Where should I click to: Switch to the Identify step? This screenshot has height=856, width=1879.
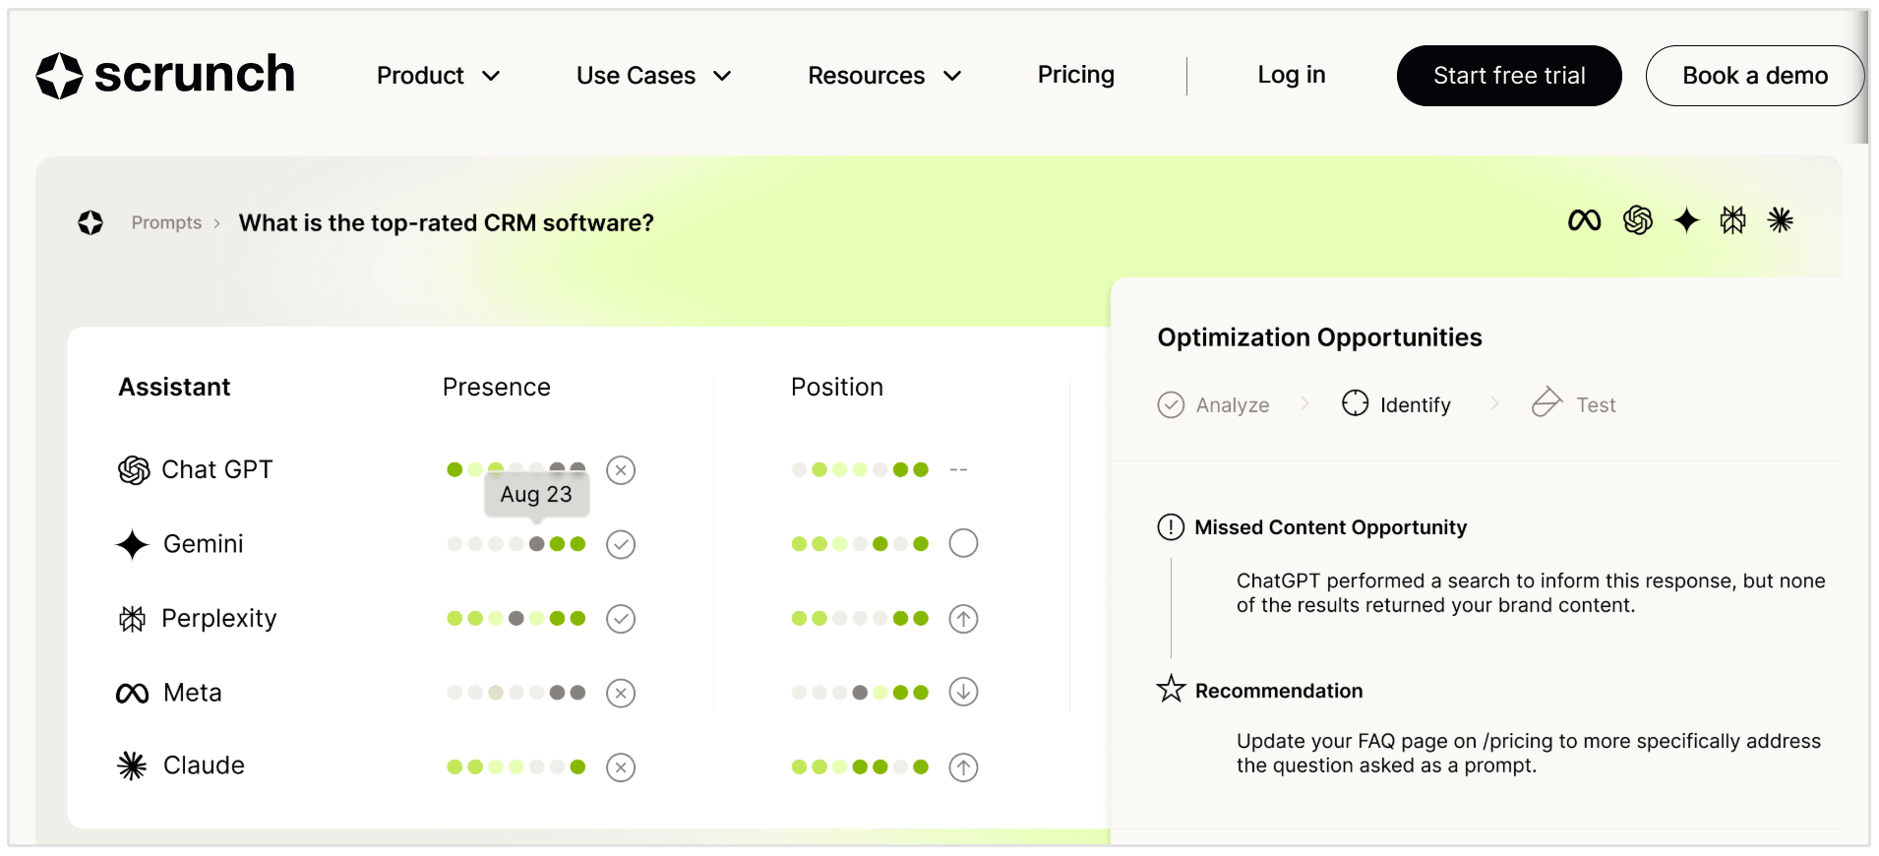point(1397,404)
